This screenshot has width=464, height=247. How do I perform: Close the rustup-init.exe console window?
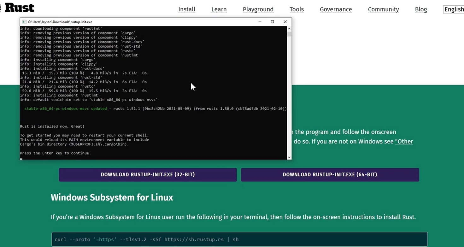tap(285, 22)
